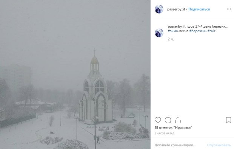Open comments via speech bubble icon
The width and height of the screenshot is (234, 149).
point(168,120)
